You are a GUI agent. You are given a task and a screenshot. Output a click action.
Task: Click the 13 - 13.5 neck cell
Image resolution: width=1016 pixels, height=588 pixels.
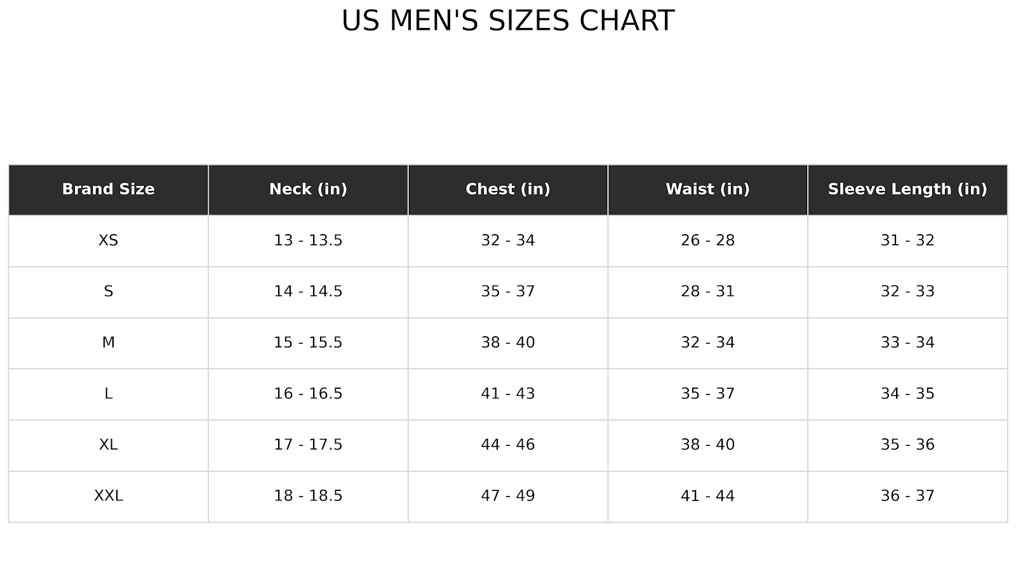308,240
